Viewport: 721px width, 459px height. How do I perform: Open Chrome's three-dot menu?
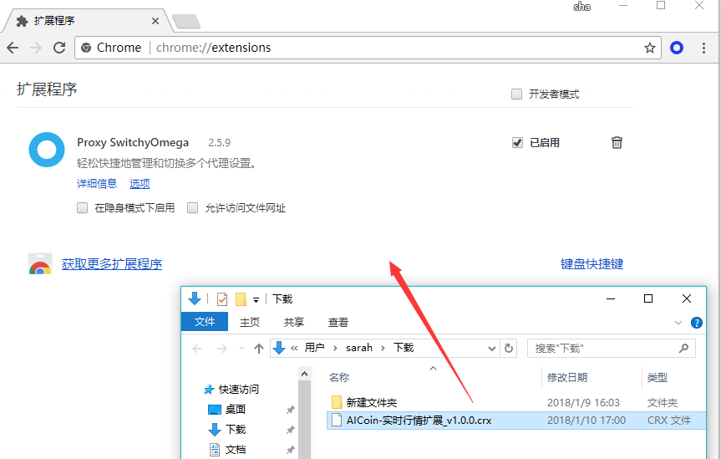pos(703,48)
